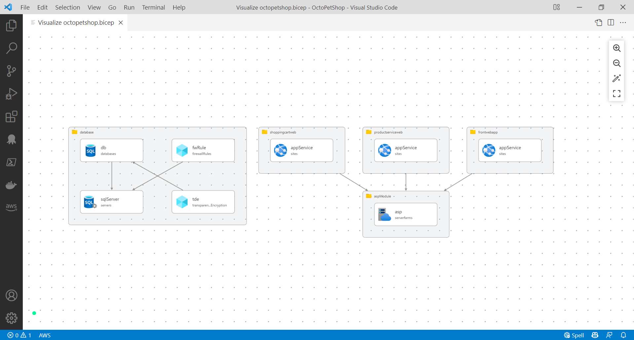Image resolution: width=634 pixels, height=340 pixels.
Task: Select the sqlServer node in the diagram
Action: [x=112, y=202]
